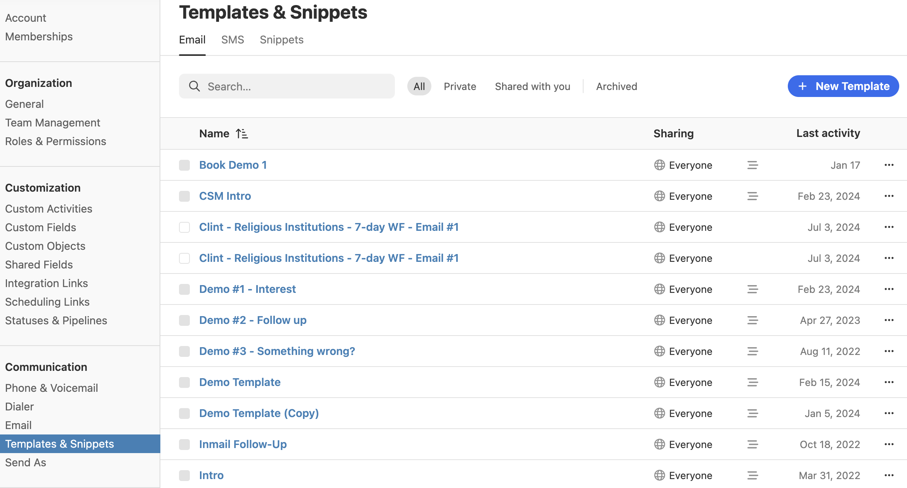The image size is (907, 488).
Task: Select the Demo Template checkbox
Action: [x=184, y=382]
